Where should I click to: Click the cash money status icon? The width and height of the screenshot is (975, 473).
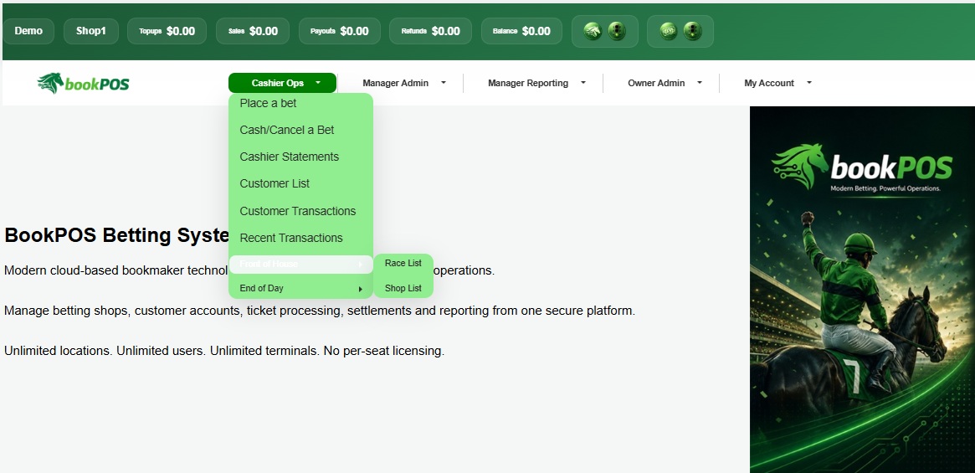click(x=669, y=31)
